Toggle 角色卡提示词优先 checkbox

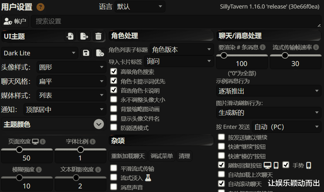pos(114,81)
